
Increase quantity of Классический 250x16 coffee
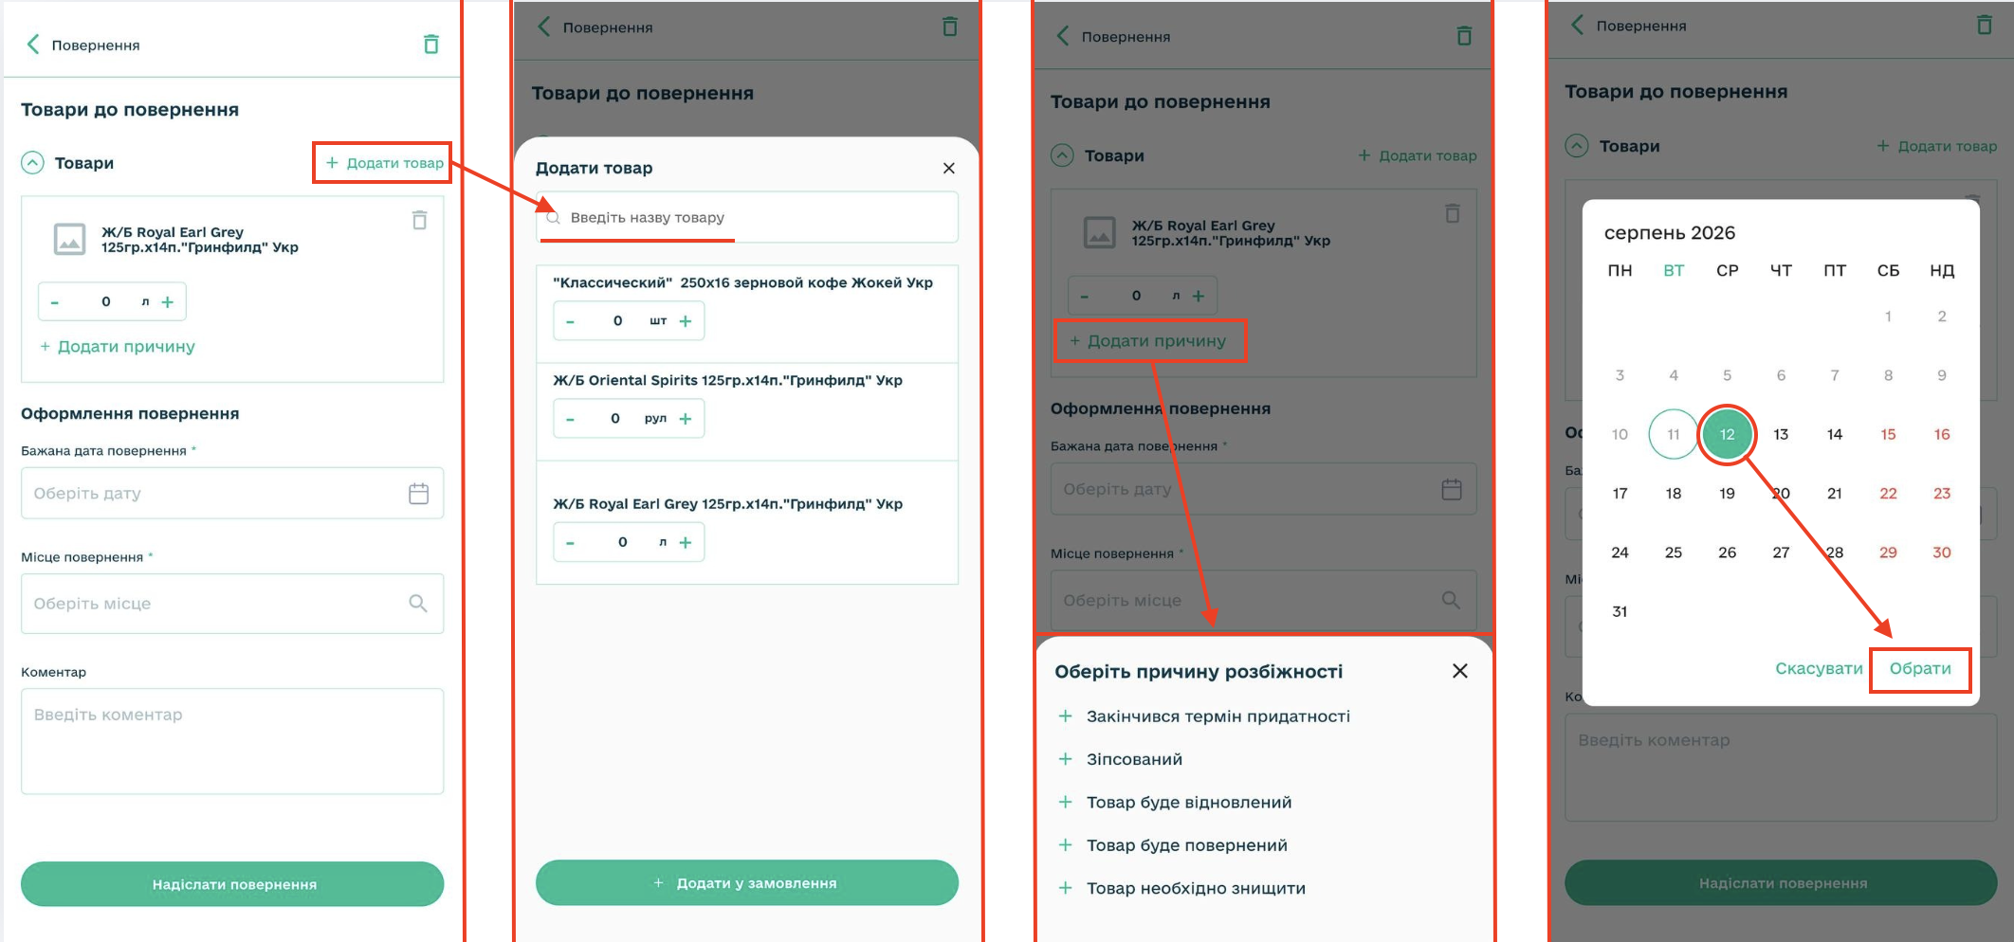[x=686, y=321]
